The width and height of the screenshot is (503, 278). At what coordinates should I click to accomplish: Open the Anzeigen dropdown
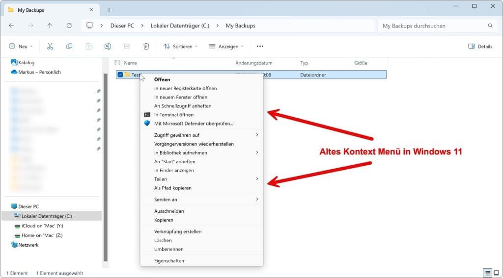[226, 47]
